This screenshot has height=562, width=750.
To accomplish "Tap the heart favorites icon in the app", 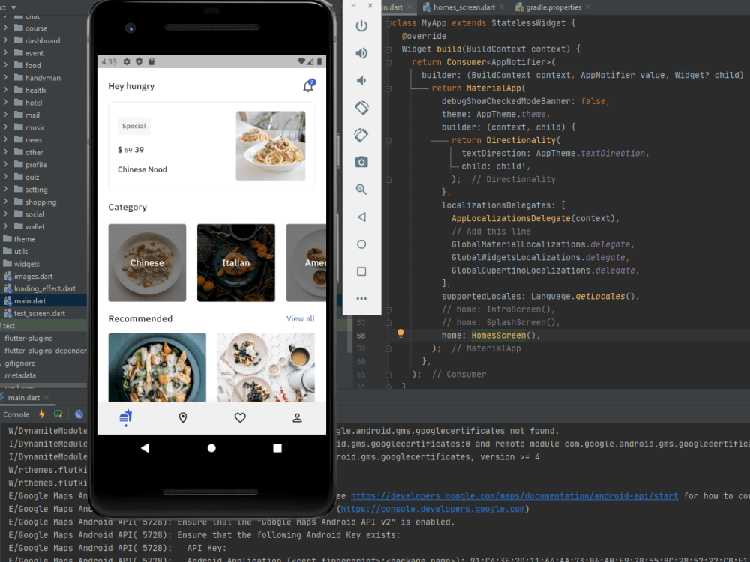I will pos(239,418).
